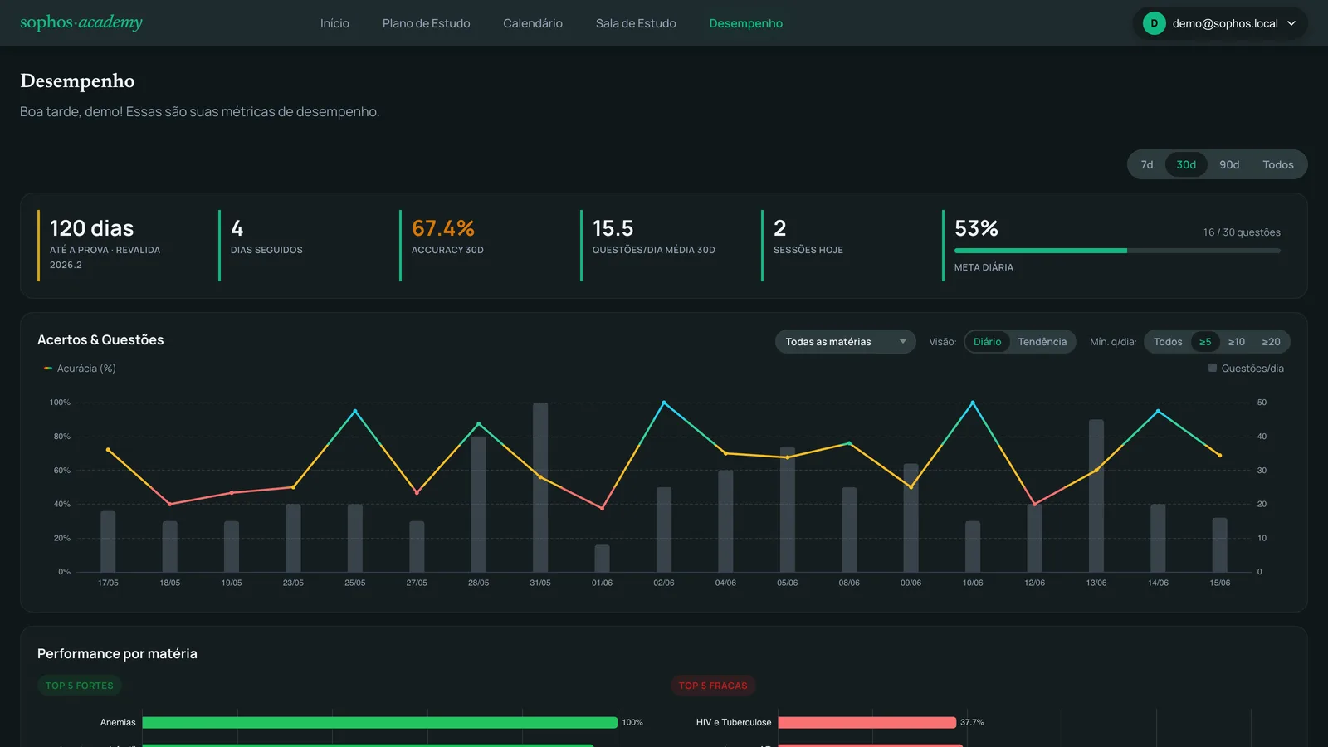
Task: Switch chart view to Diário
Action: (987, 342)
